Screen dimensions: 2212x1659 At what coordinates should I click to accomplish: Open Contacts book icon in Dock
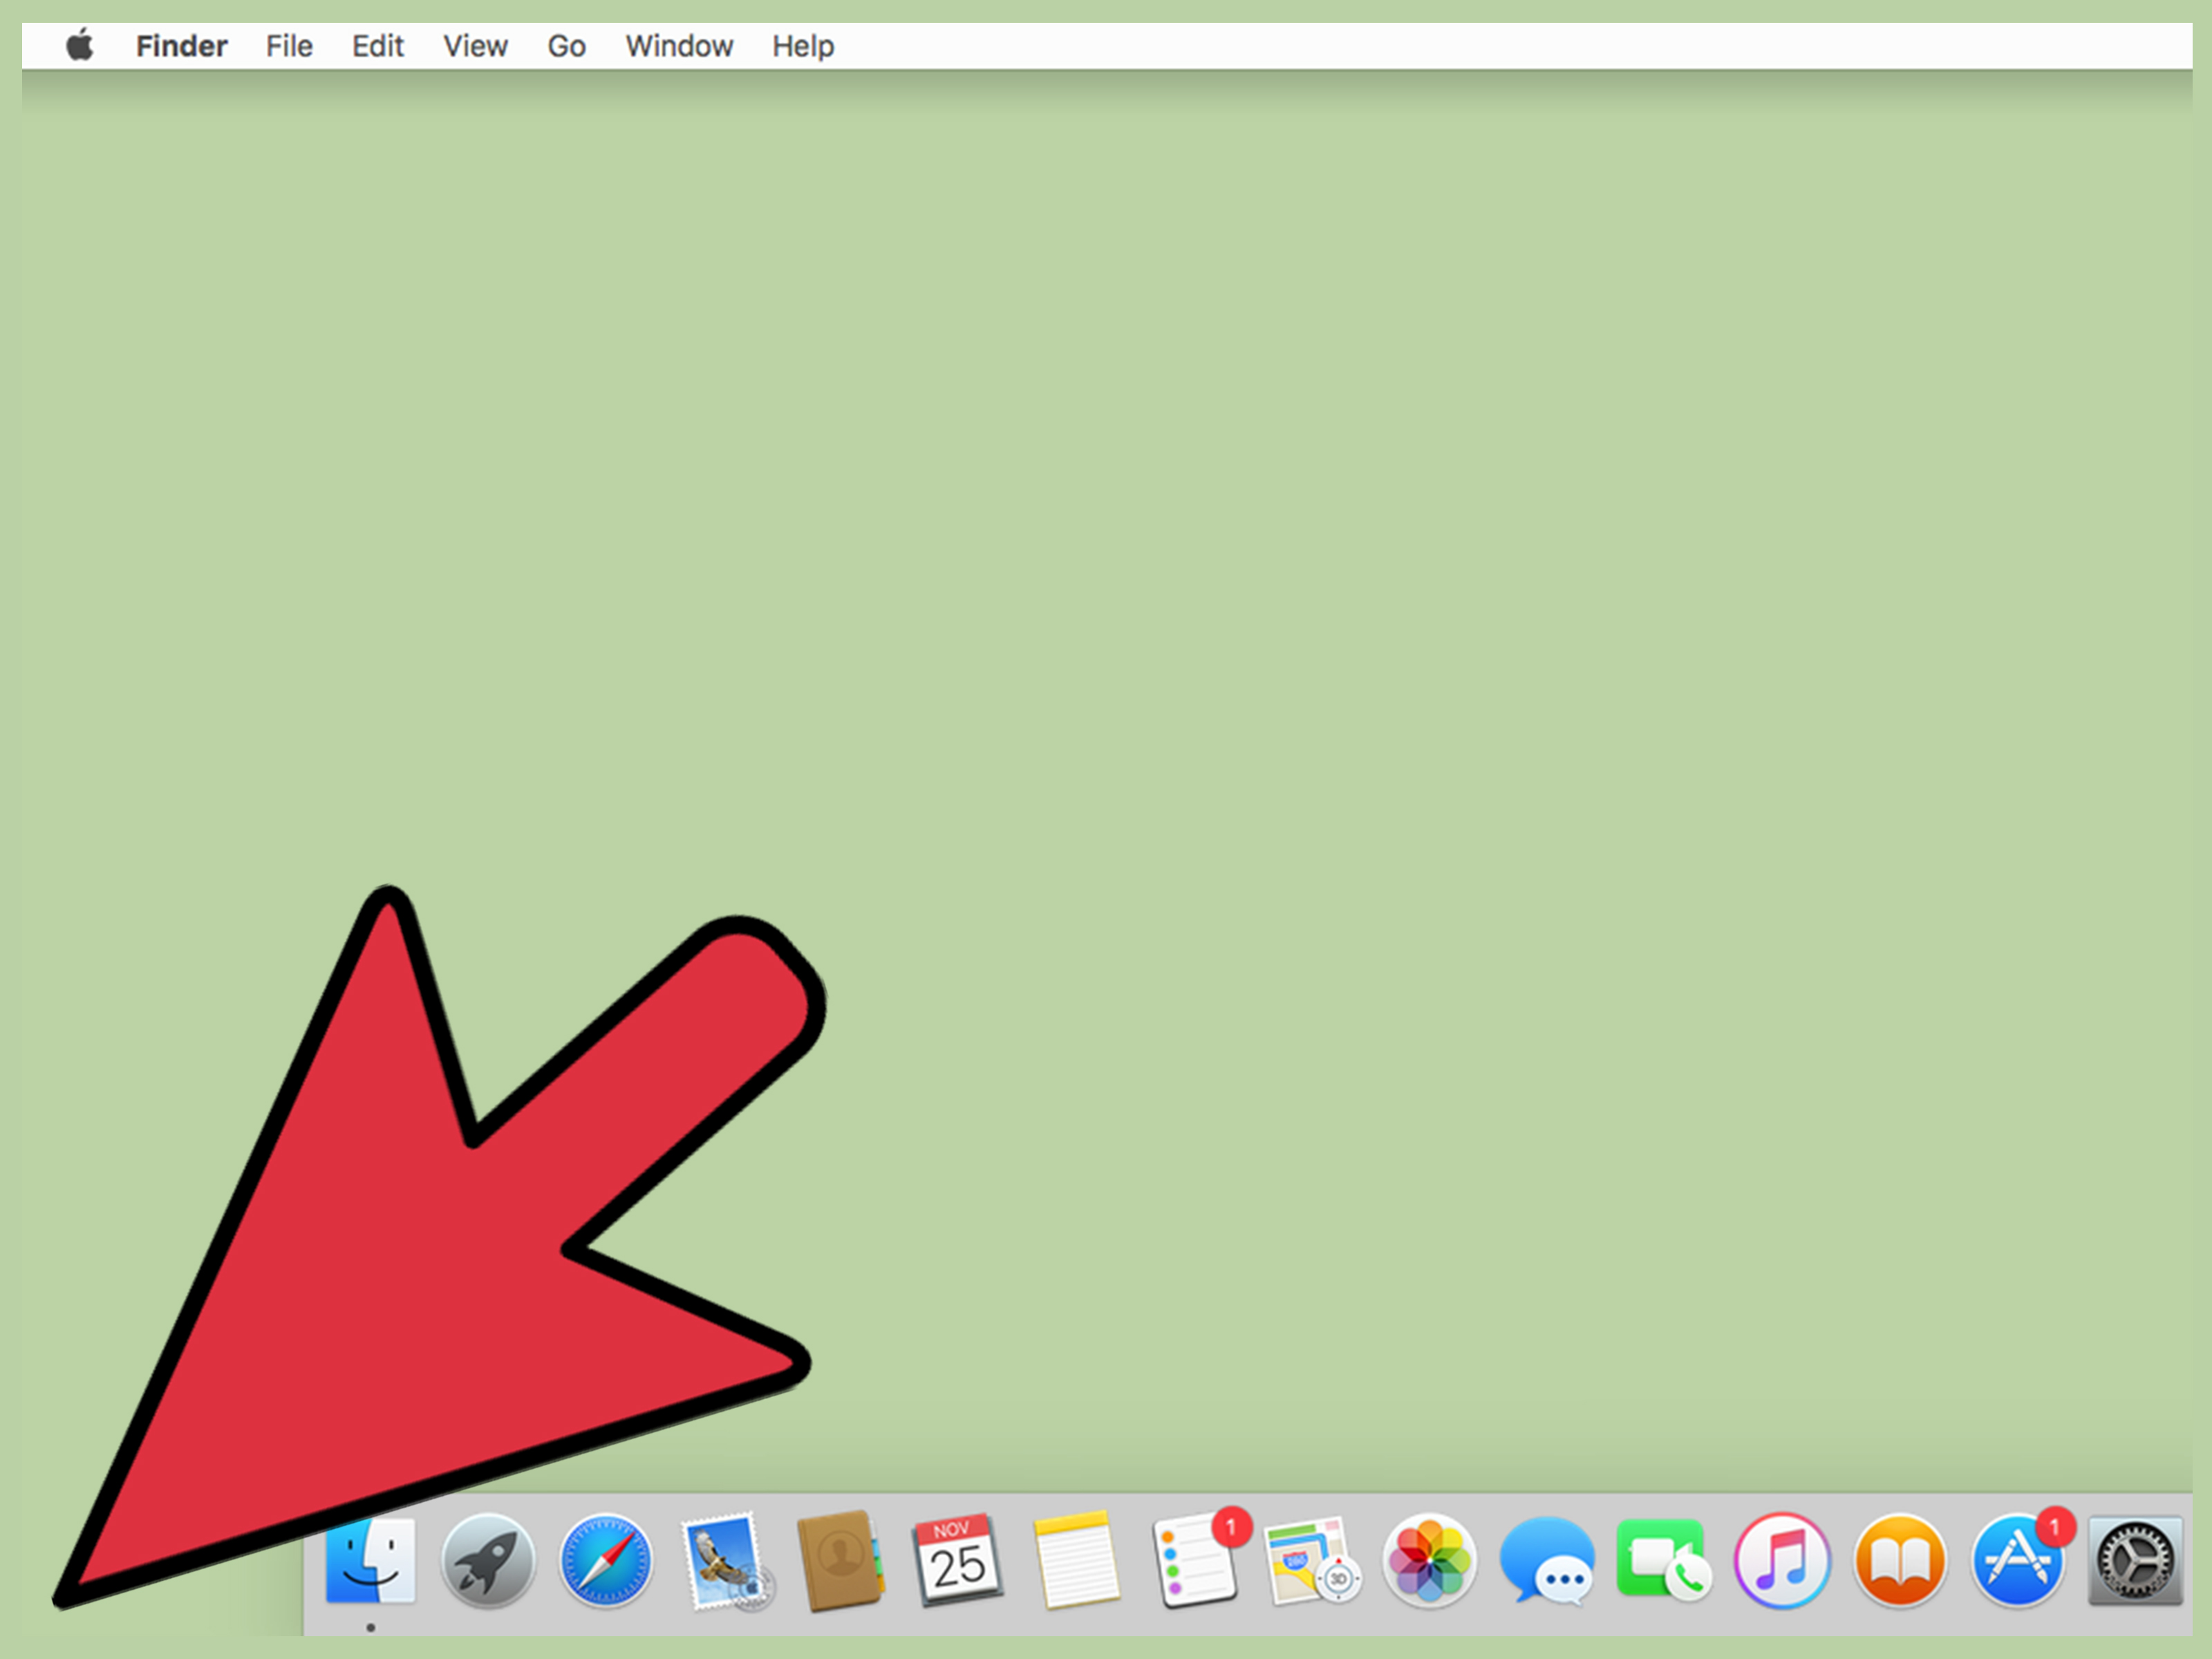[840, 1561]
